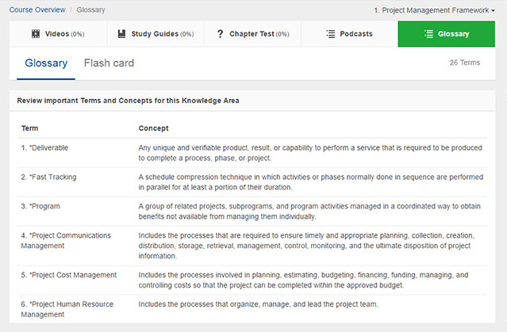
Task: Click the Glossary list icon on green tab
Action: pyautogui.click(x=428, y=33)
